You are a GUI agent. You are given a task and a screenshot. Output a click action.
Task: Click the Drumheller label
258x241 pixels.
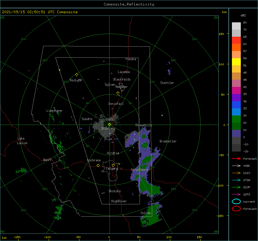click(x=168, y=141)
